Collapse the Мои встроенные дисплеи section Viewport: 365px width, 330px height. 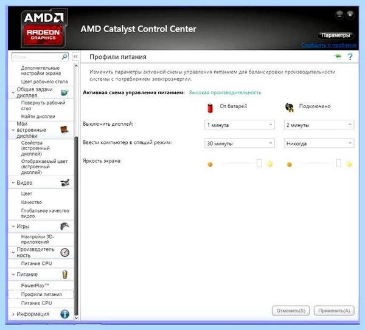[13, 130]
